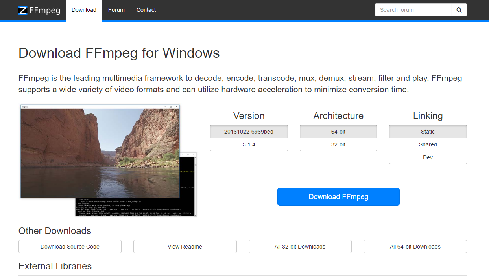Select Dev linking option
Screen dimensions: 489x278
click(428, 157)
